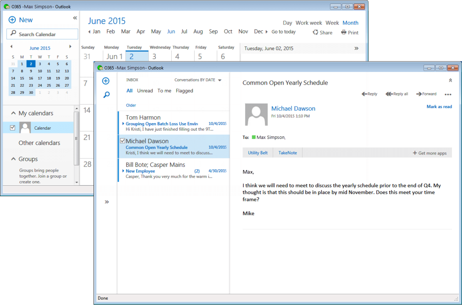
Task: Click Go to today in the calendar
Action: pos(284,32)
